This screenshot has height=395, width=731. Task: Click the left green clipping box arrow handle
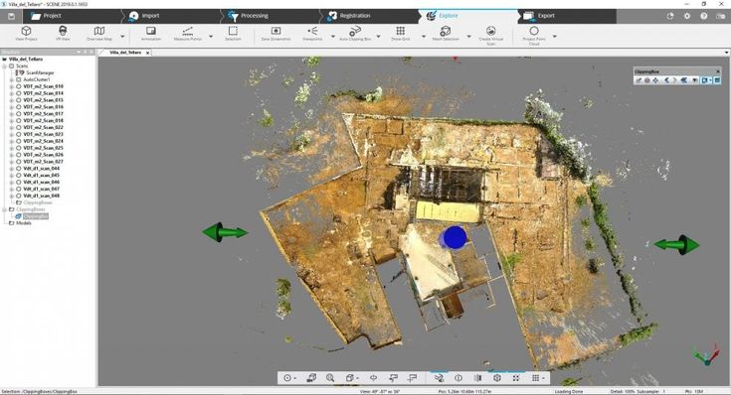pyautogui.click(x=225, y=231)
